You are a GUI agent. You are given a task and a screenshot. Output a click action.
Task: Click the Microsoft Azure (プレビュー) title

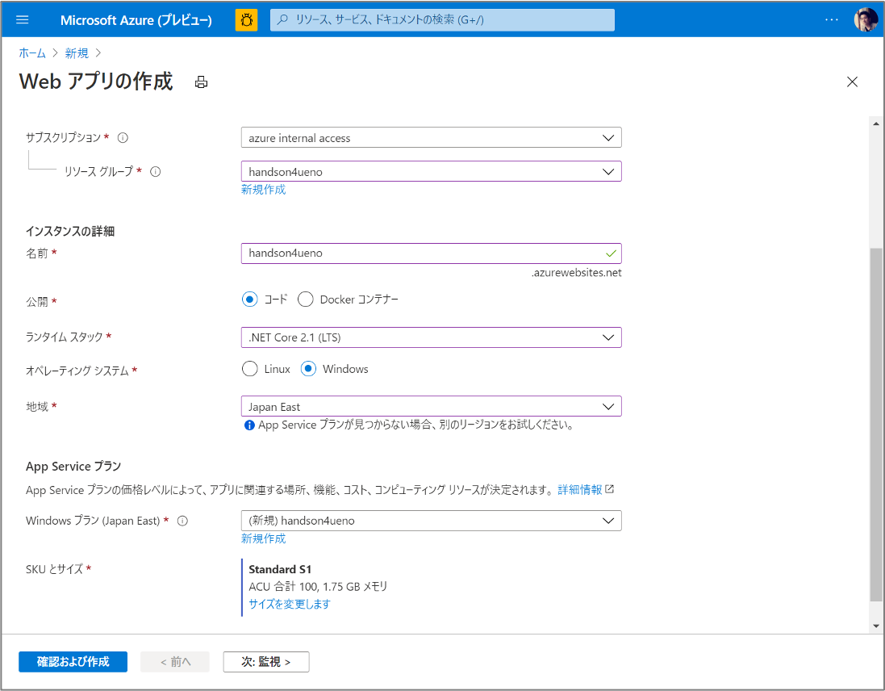(136, 20)
